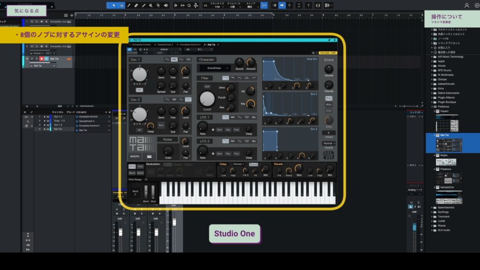Click inside the Amp Env graph
480x270 pixels.
(x=290, y=69)
